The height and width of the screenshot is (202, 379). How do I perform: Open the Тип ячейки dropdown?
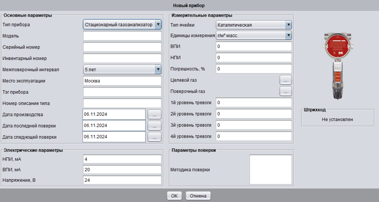click(254, 25)
